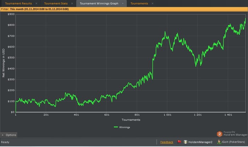Click the HoldemManager2 database icon

(x=185, y=142)
